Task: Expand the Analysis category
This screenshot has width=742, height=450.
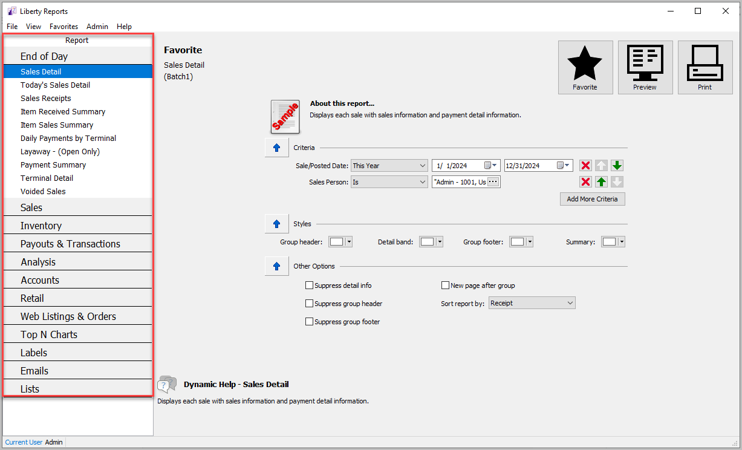Action: (77, 261)
